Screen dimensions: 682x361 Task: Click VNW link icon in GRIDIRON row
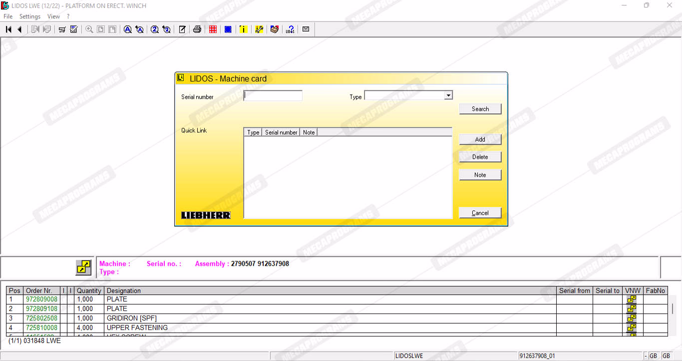[x=632, y=319]
